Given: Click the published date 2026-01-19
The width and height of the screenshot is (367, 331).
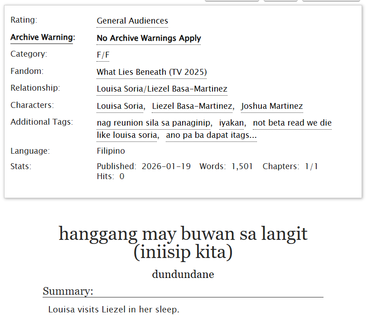Looking at the screenshot, I should (166, 166).
